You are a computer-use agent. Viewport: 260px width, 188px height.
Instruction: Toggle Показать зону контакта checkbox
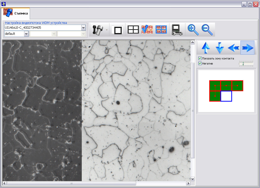tap(200, 58)
